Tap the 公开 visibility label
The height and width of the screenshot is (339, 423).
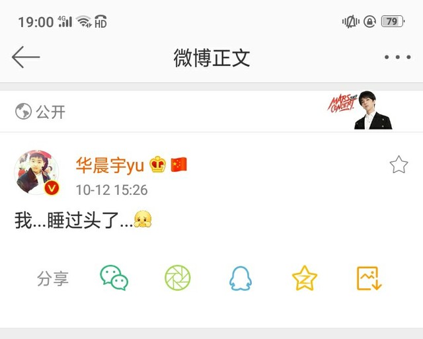[x=51, y=112]
